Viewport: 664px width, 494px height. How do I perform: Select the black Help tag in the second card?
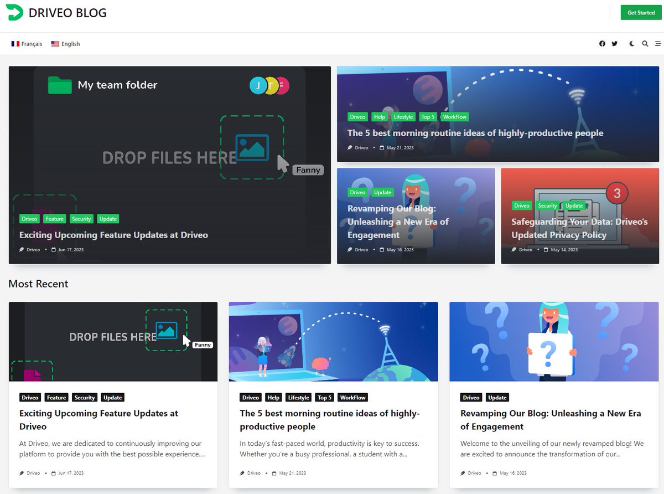click(x=273, y=398)
